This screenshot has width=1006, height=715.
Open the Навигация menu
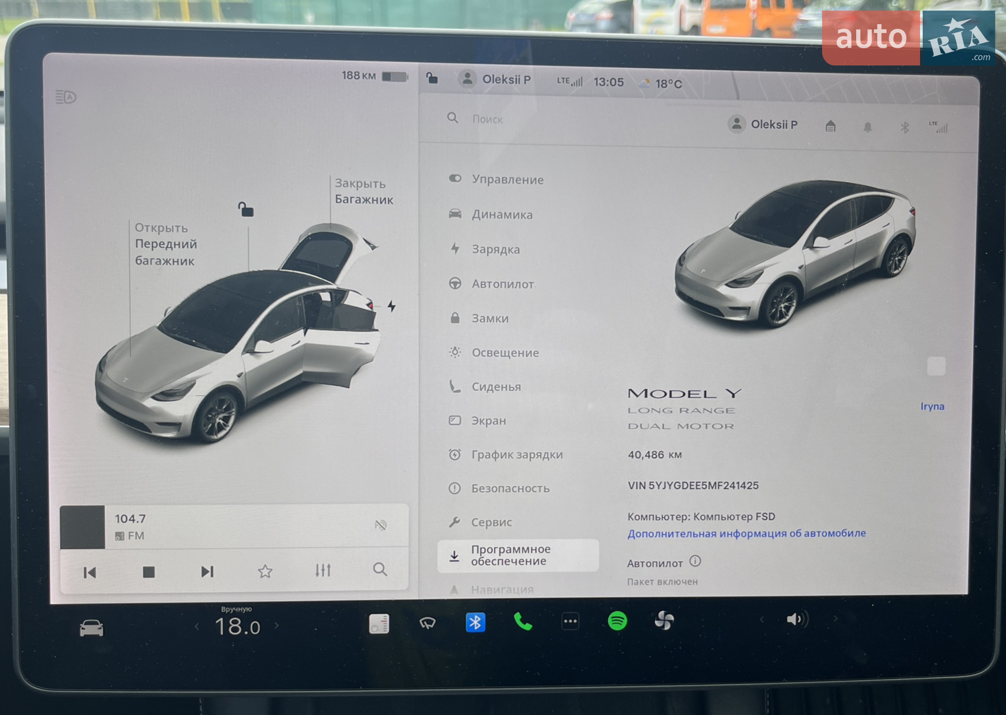(491, 590)
